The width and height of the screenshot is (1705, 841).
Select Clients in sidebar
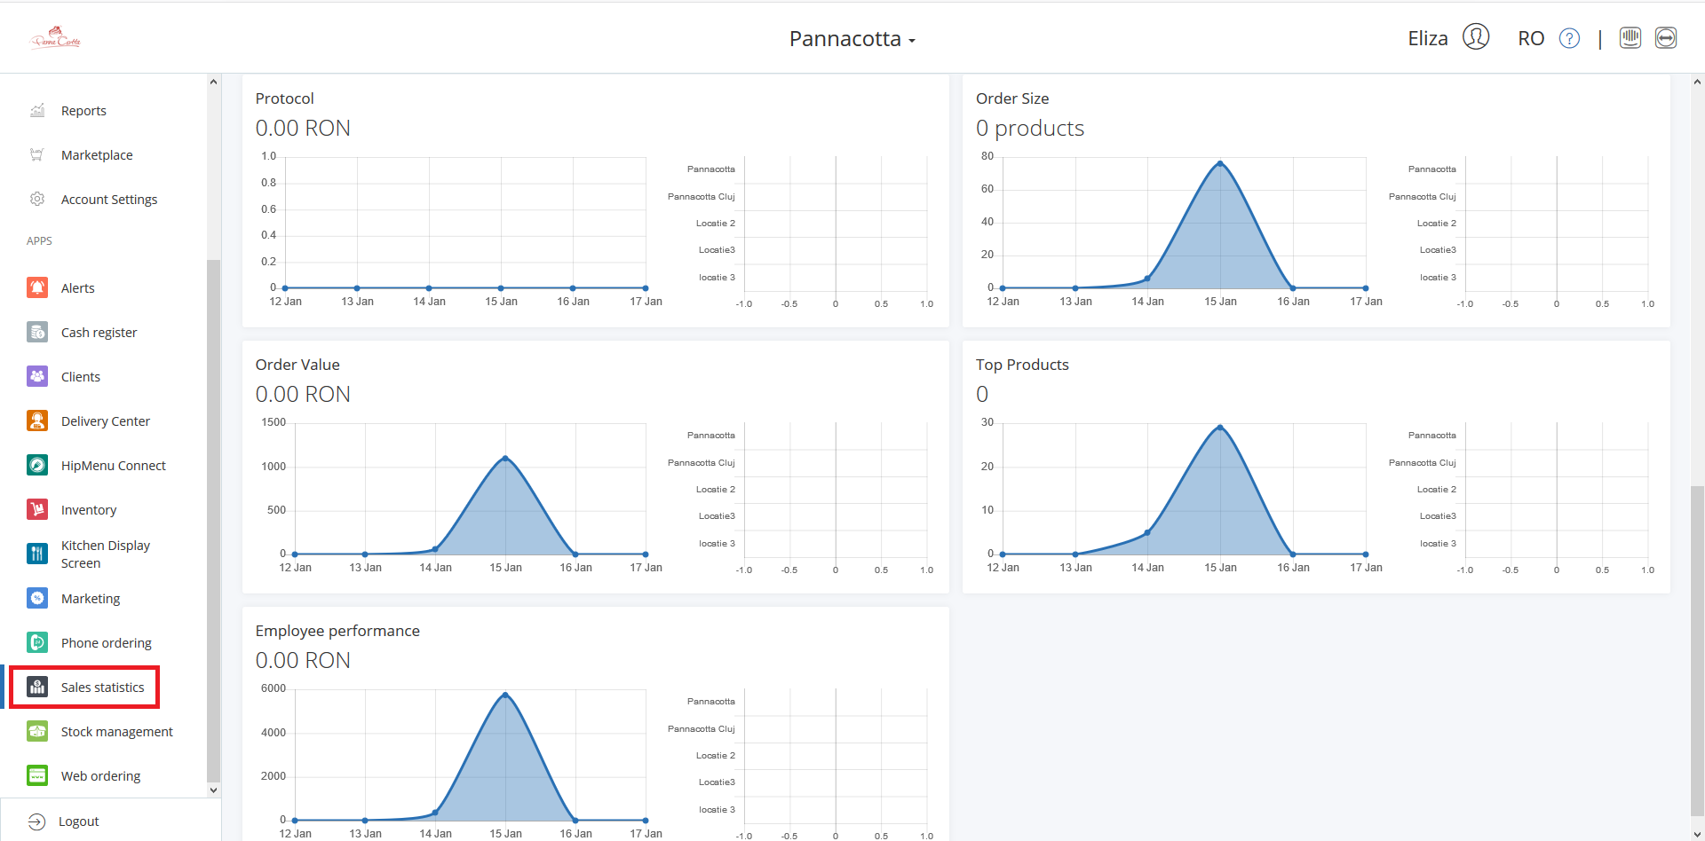(x=81, y=377)
